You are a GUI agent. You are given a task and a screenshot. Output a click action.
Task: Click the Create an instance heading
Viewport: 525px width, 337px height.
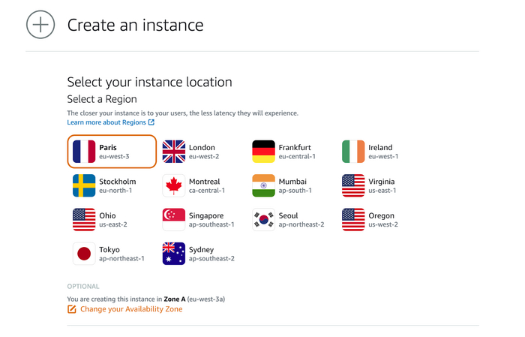[x=135, y=25]
